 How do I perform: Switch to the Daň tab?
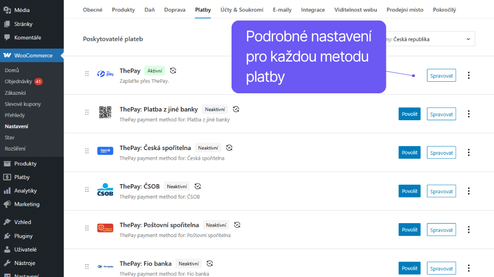[150, 10]
